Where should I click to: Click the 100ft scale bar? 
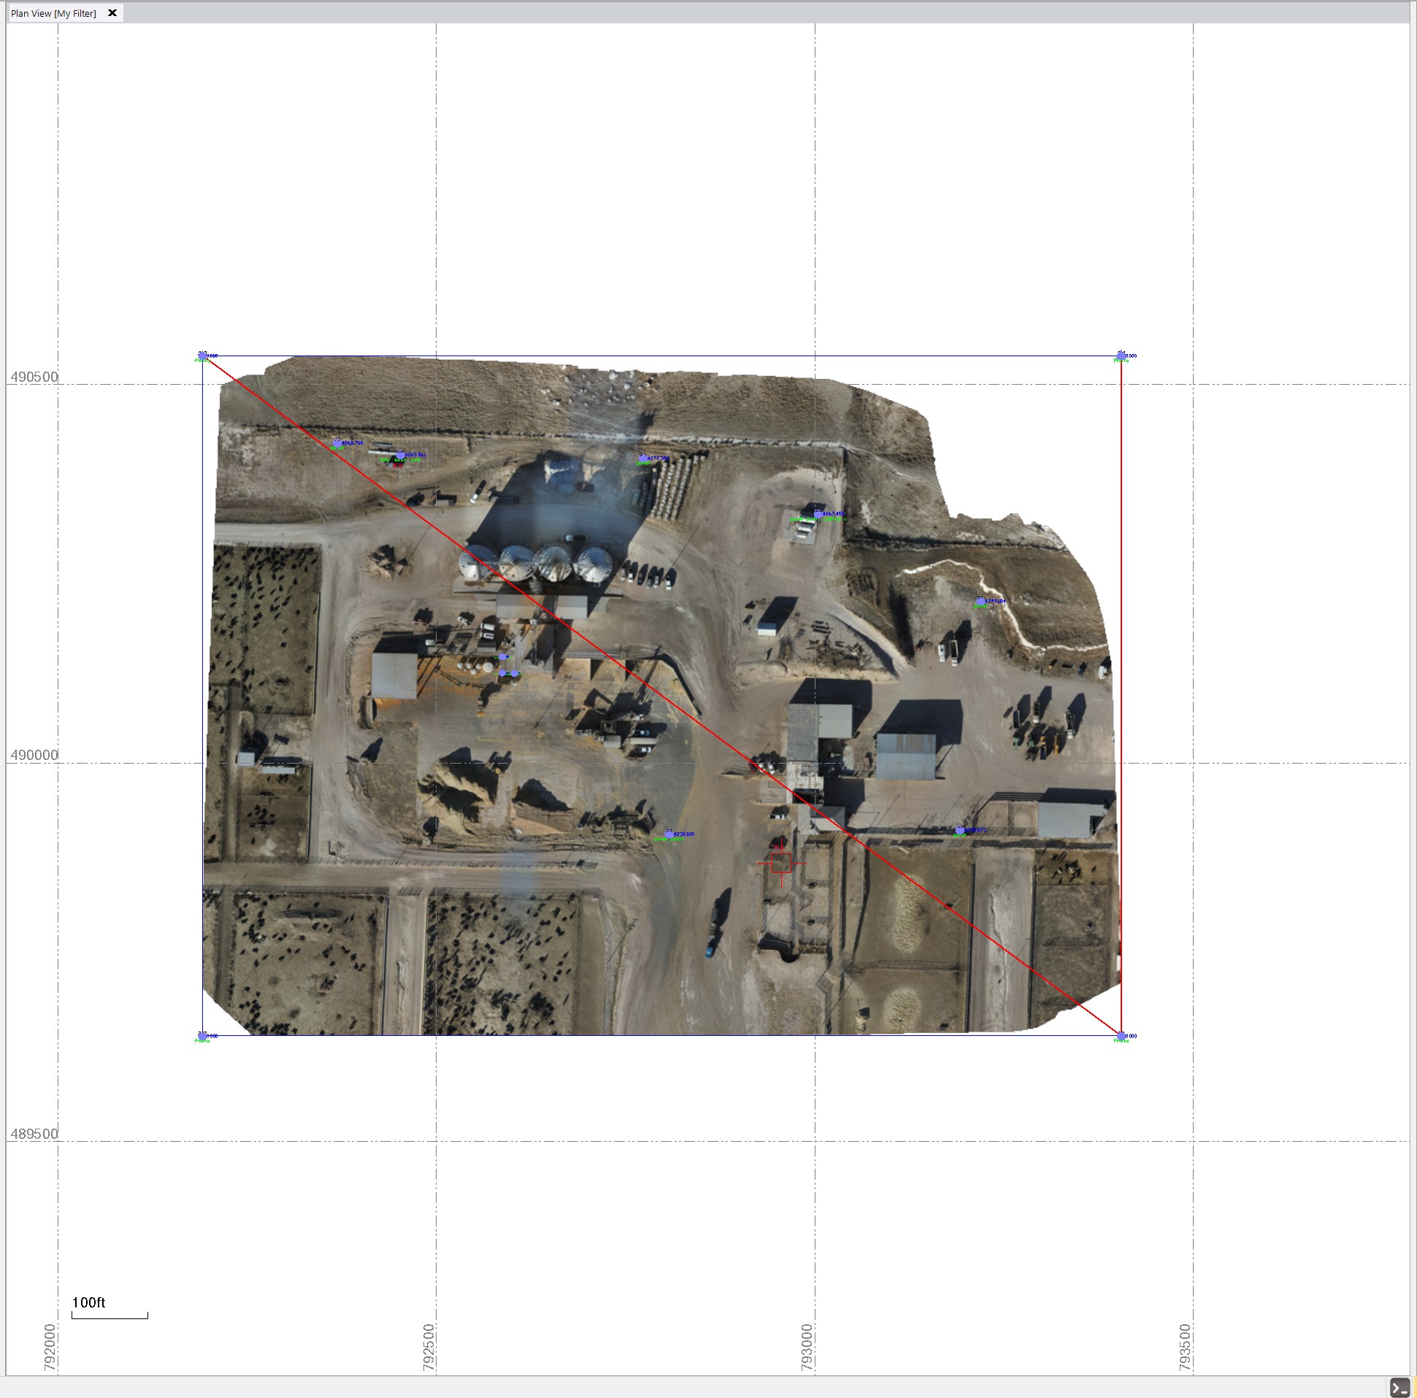pyautogui.click(x=110, y=1316)
